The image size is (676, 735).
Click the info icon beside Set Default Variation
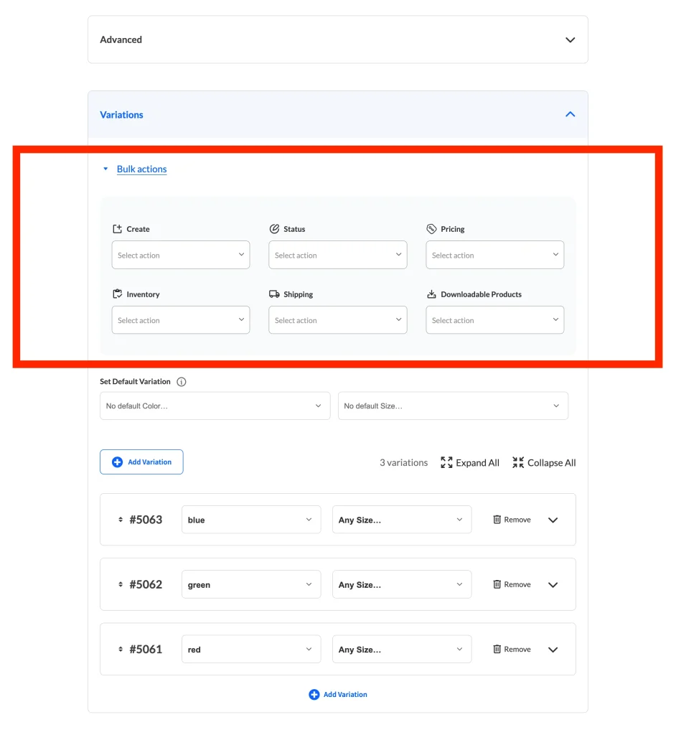pyautogui.click(x=182, y=382)
